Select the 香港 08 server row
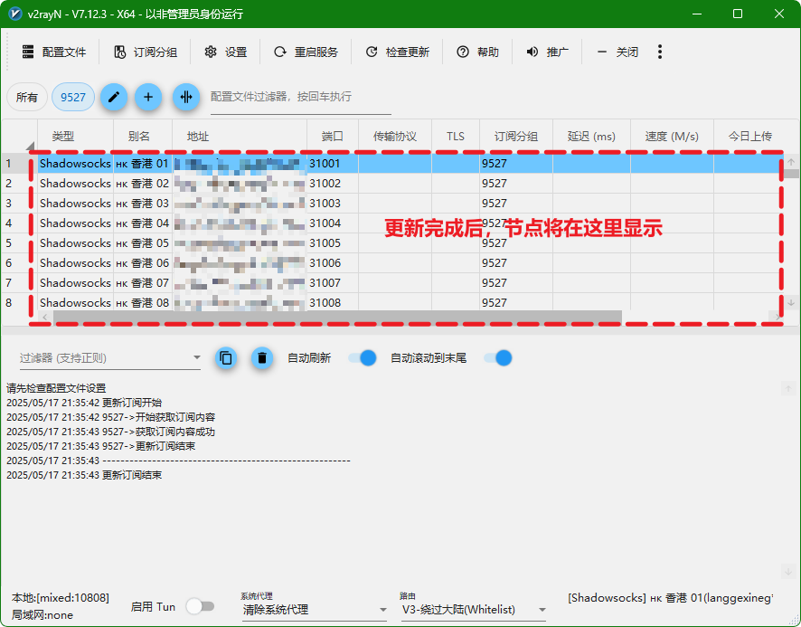 [x=391, y=302]
